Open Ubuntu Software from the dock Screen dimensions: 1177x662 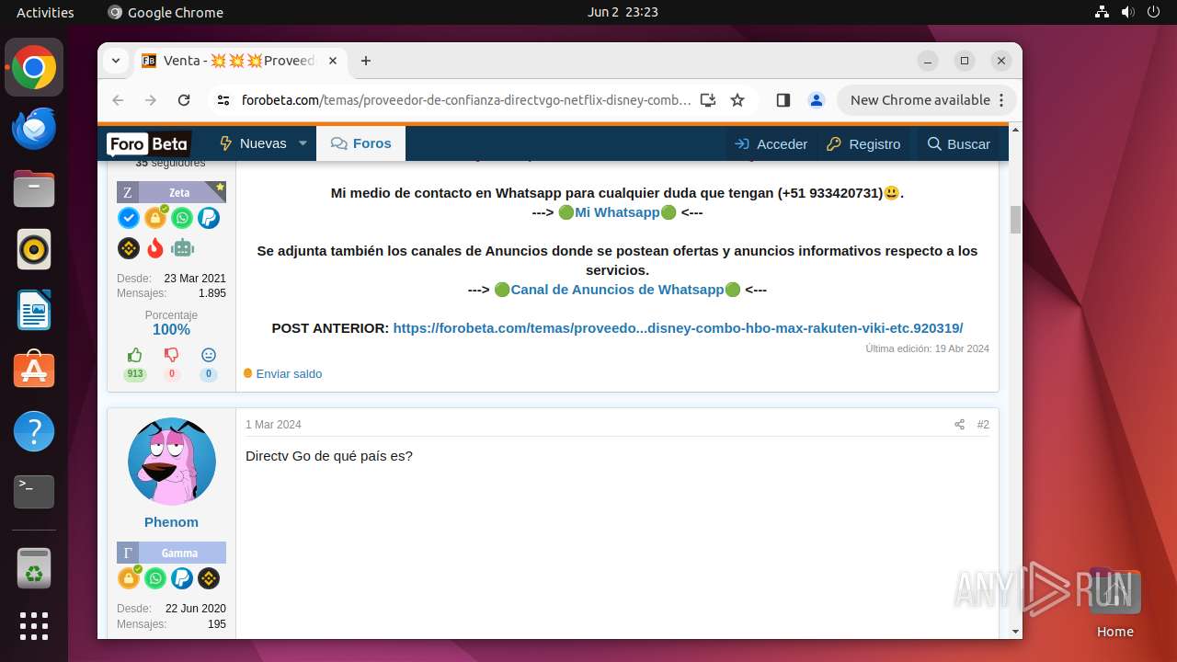(x=34, y=371)
